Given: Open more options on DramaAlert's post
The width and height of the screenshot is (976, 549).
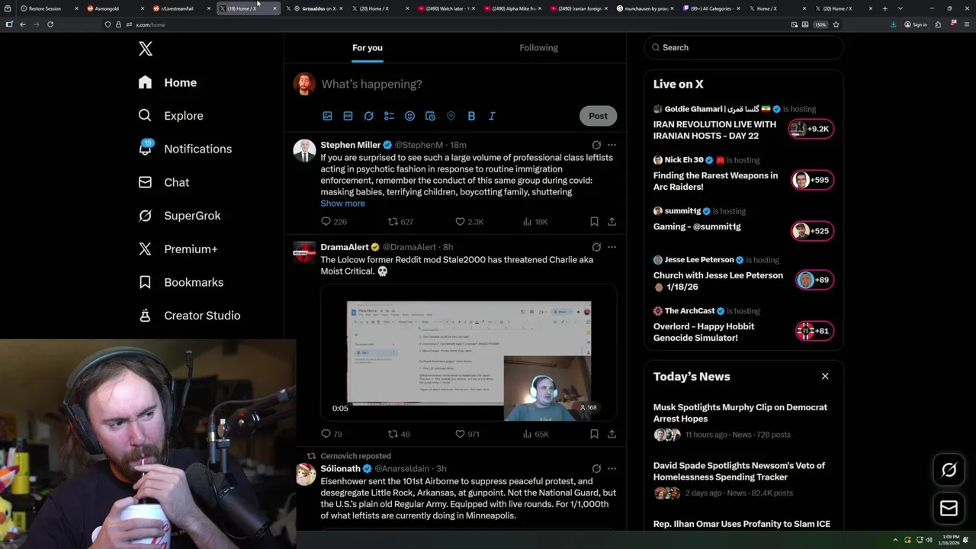Looking at the screenshot, I should pyautogui.click(x=612, y=247).
